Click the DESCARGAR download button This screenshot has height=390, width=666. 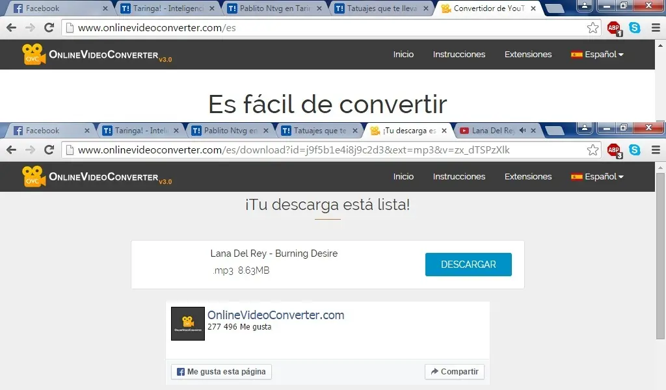(468, 265)
